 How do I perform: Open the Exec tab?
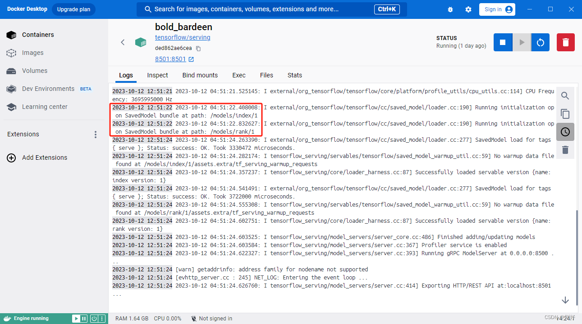[x=239, y=75]
